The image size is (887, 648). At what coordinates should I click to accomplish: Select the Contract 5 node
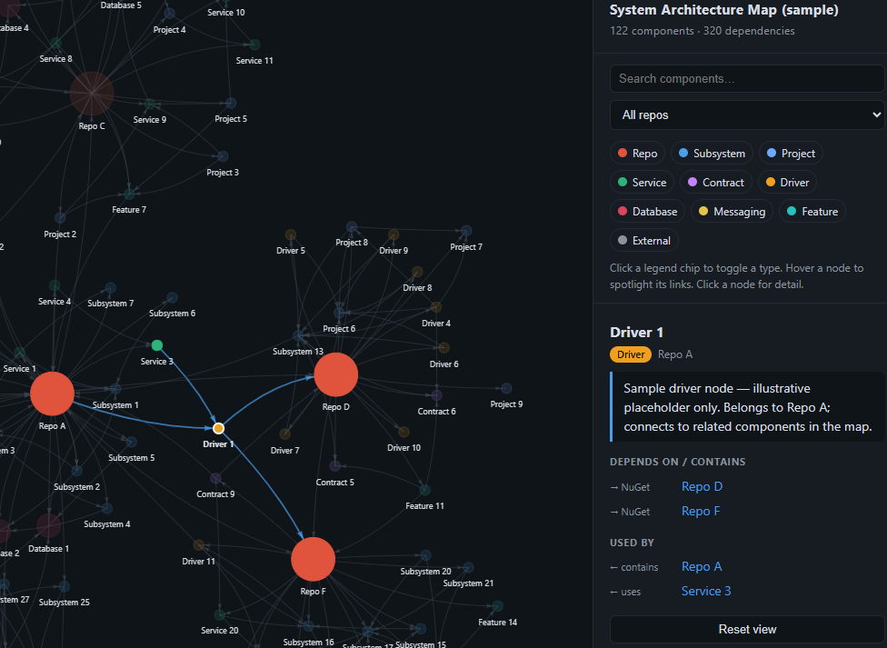pyautogui.click(x=334, y=465)
